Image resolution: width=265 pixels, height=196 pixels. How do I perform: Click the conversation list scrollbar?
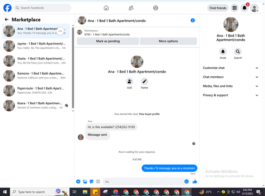(x=73, y=67)
